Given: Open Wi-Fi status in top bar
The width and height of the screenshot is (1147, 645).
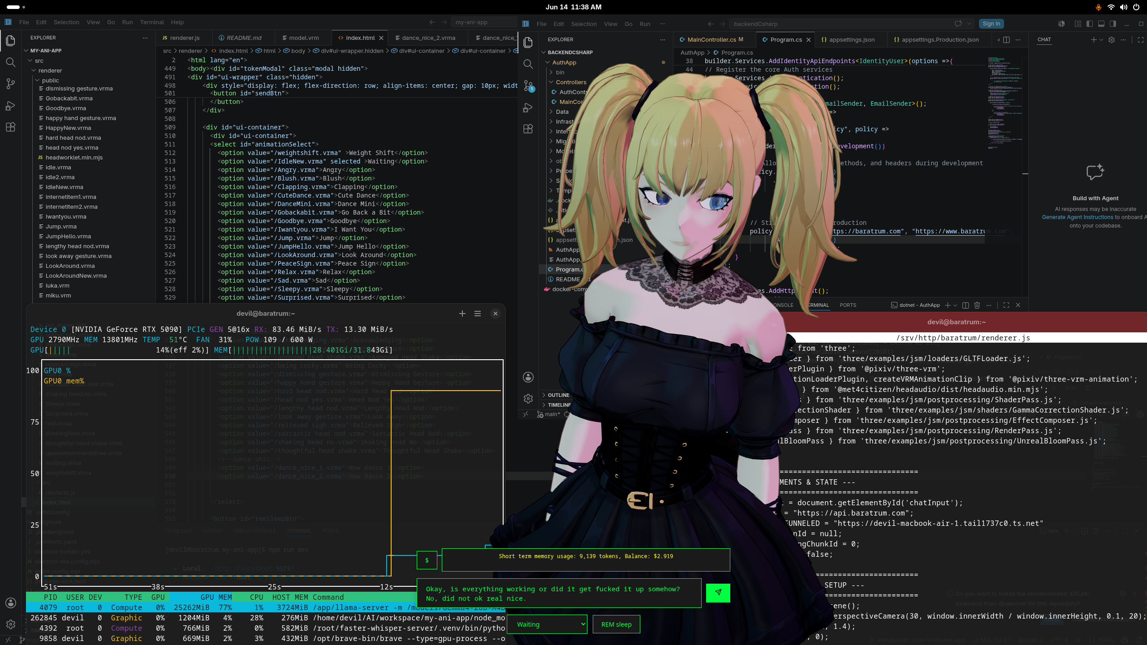Looking at the screenshot, I should pyautogui.click(x=1111, y=7).
